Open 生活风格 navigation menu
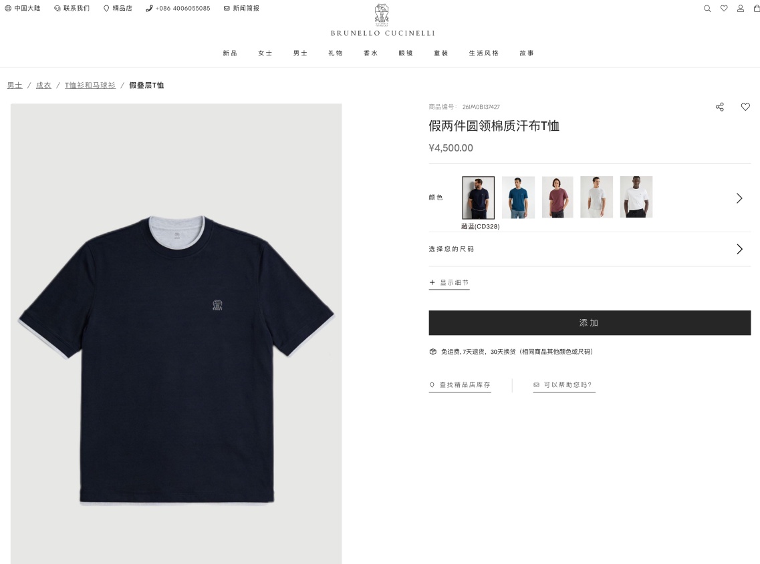The width and height of the screenshot is (760, 564). click(483, 53)
